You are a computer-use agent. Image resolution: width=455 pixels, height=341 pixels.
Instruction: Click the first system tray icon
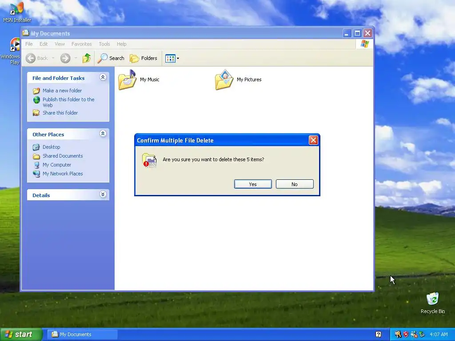(x=398, y=334)
